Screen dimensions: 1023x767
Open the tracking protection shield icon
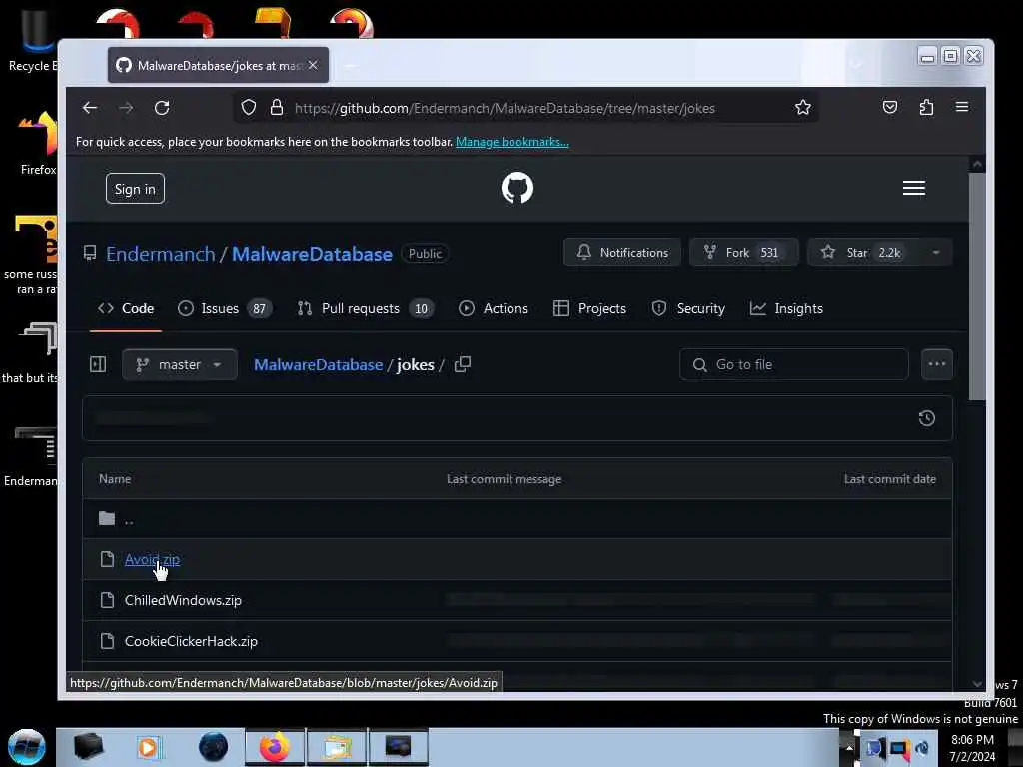click(249, 107)
